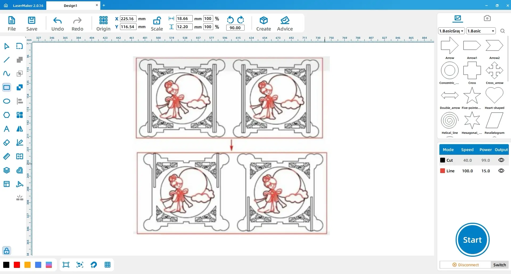Add a new design tab

coord(104,5)
